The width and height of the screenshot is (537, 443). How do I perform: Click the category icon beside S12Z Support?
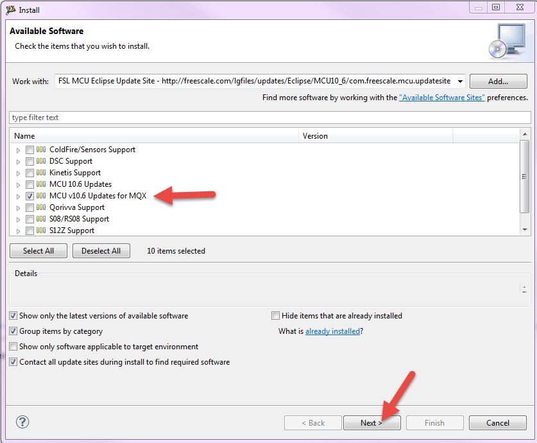(x=41, y=230)
